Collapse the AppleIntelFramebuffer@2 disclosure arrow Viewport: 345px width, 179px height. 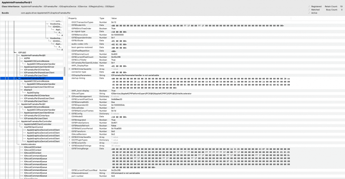point(19,104)
